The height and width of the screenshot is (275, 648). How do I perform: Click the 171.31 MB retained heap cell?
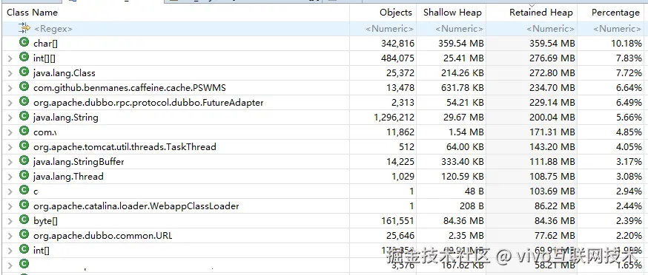click(x=552, y=132)
